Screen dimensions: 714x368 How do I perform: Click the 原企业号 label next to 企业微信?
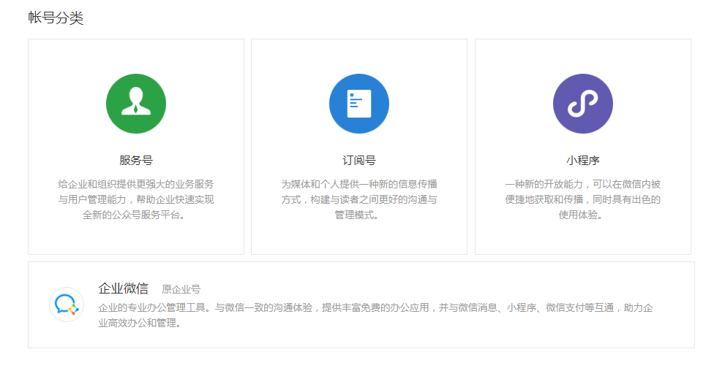[181, 289]
